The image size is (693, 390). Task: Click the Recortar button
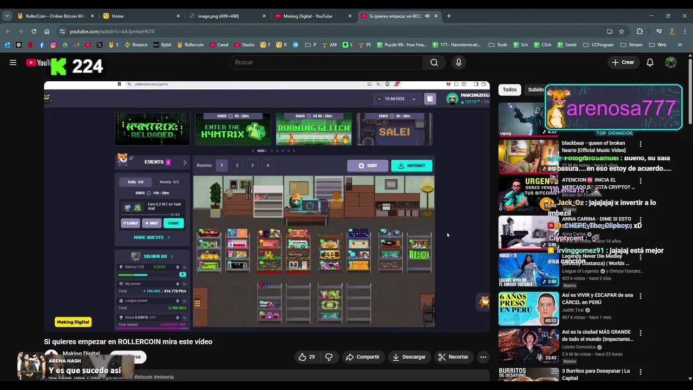coord(453,357)
